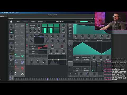Viewport: 127px width, 95px height.
Task: Open the Hard Clip distortion type dropdown
Action: [33, 46]
